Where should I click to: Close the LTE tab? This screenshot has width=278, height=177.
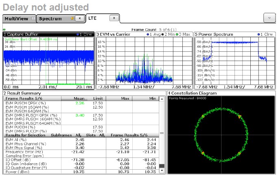pos(114,18)
